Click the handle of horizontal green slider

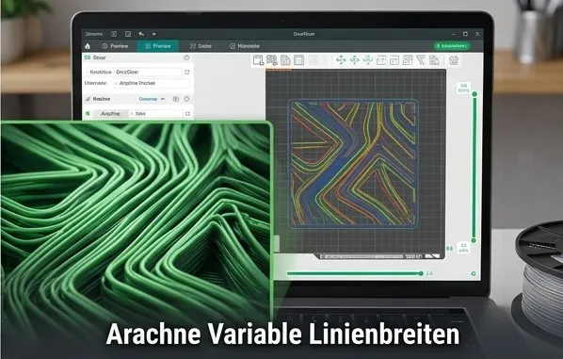421,273
